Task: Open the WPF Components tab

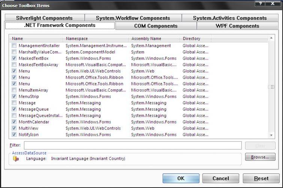Action: [x=237, y=26]
